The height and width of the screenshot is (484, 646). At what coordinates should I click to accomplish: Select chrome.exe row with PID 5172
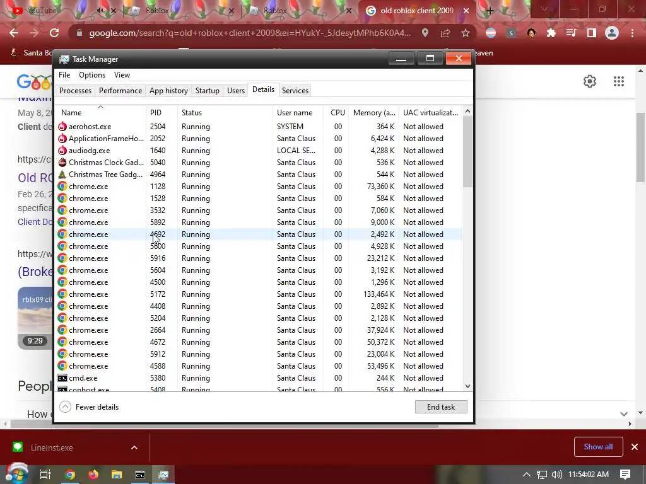pos(259,294)
